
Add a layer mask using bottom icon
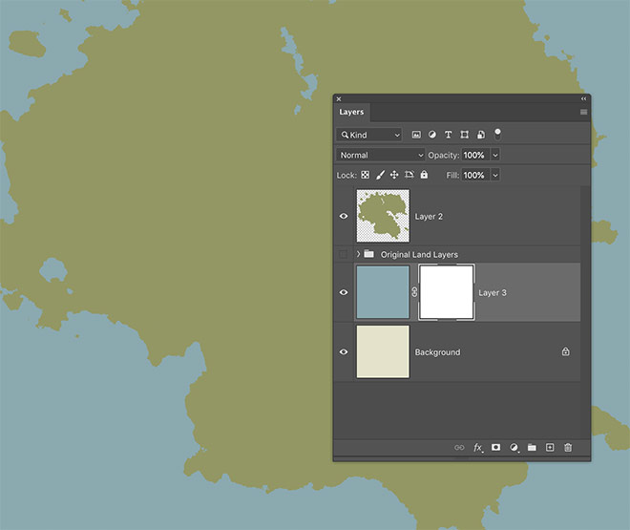pyautogui.click(x=496, y=448)
